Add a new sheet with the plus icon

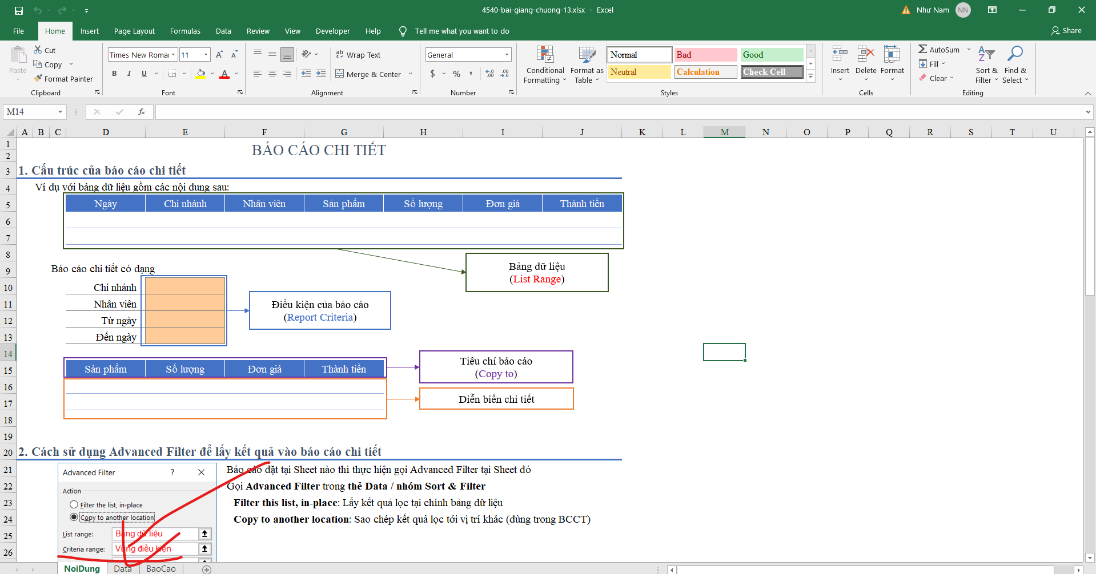point(207,569)
